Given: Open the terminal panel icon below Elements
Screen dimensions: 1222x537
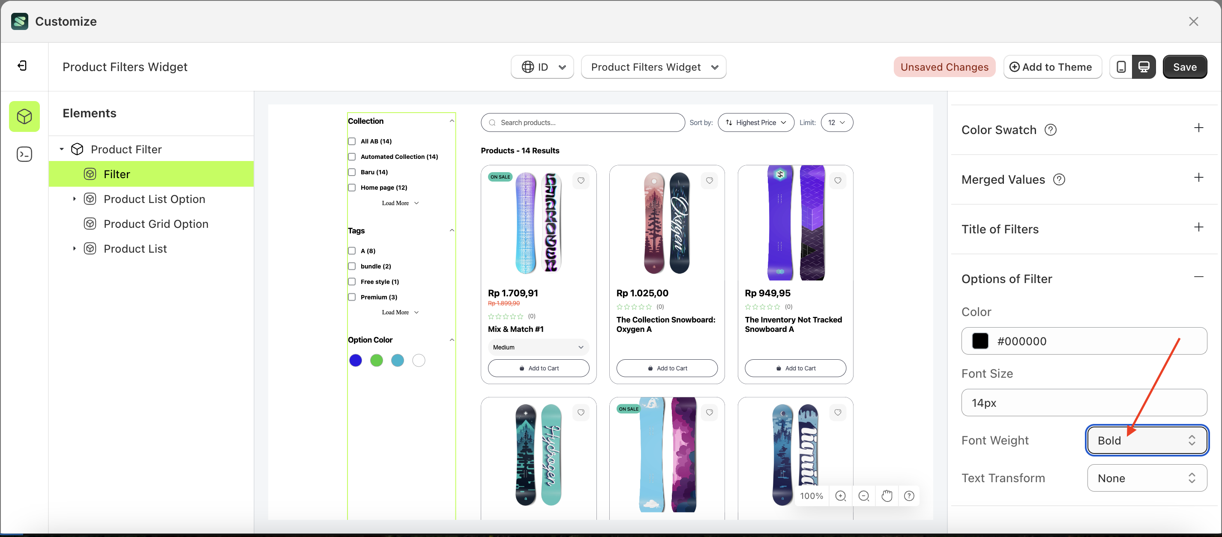Looking at the screenshot, I should pos(24,154).
